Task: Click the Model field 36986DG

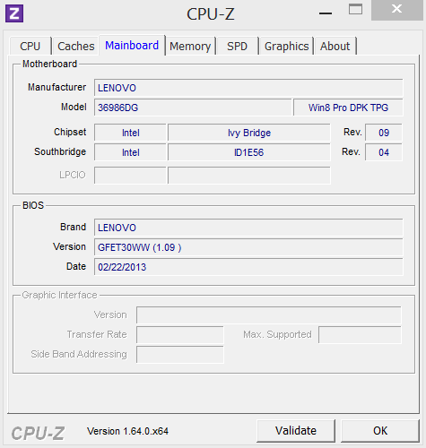Action: (x=193, y=108)
